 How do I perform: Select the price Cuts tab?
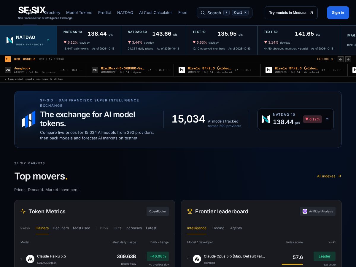(x=117, y=228)
